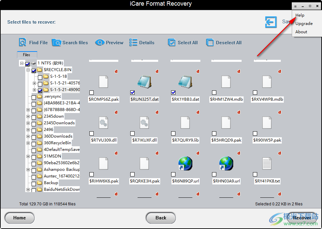Check the $RY41PK8.txt checkbox
The width and height of the screenshot is (322, 229).
coord(255,174)
